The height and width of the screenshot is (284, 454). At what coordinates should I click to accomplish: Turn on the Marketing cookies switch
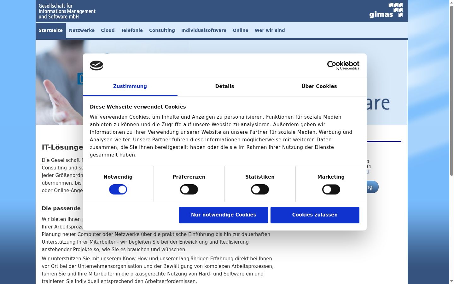[x=331, y=190]
